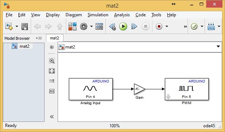Select the Annotation text tool
The width and height of the screenshot is (225, 132).
(52, 91)
